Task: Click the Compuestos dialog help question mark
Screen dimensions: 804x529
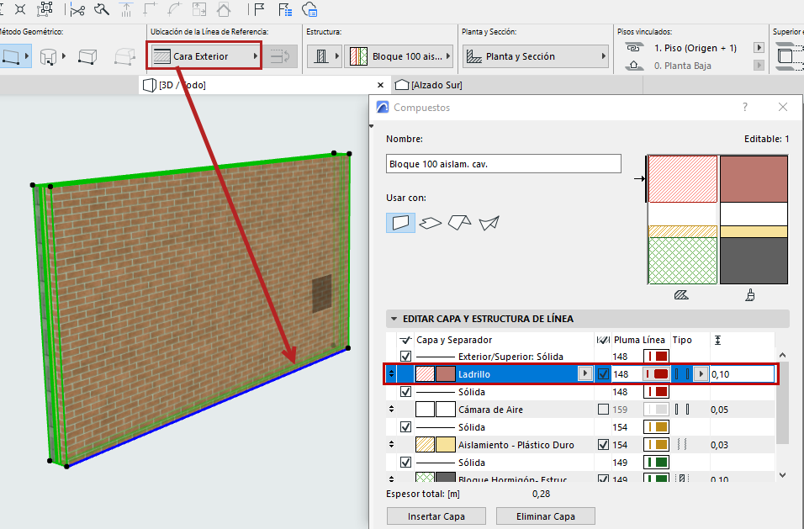Action: (745, 107)
